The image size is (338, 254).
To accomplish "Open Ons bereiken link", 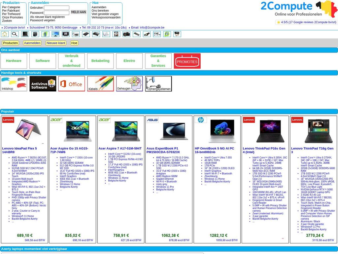I will 100,11.
